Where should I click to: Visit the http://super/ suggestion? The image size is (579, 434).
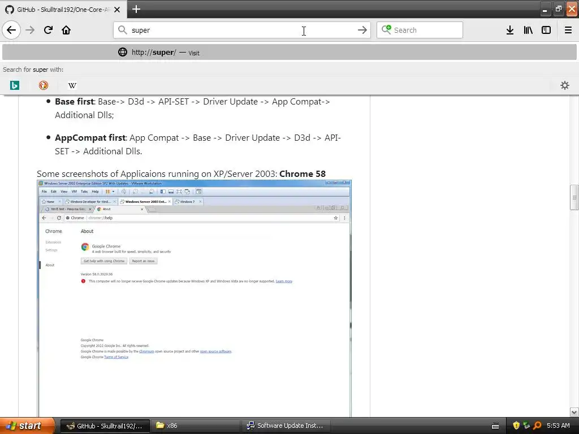point(289,52)
